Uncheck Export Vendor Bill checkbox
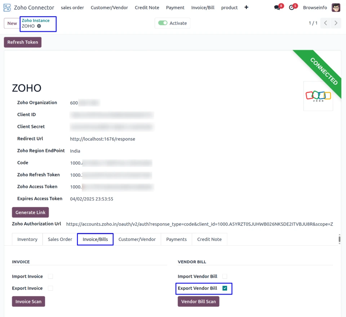The image size is (346, 317). pos(225,288)
